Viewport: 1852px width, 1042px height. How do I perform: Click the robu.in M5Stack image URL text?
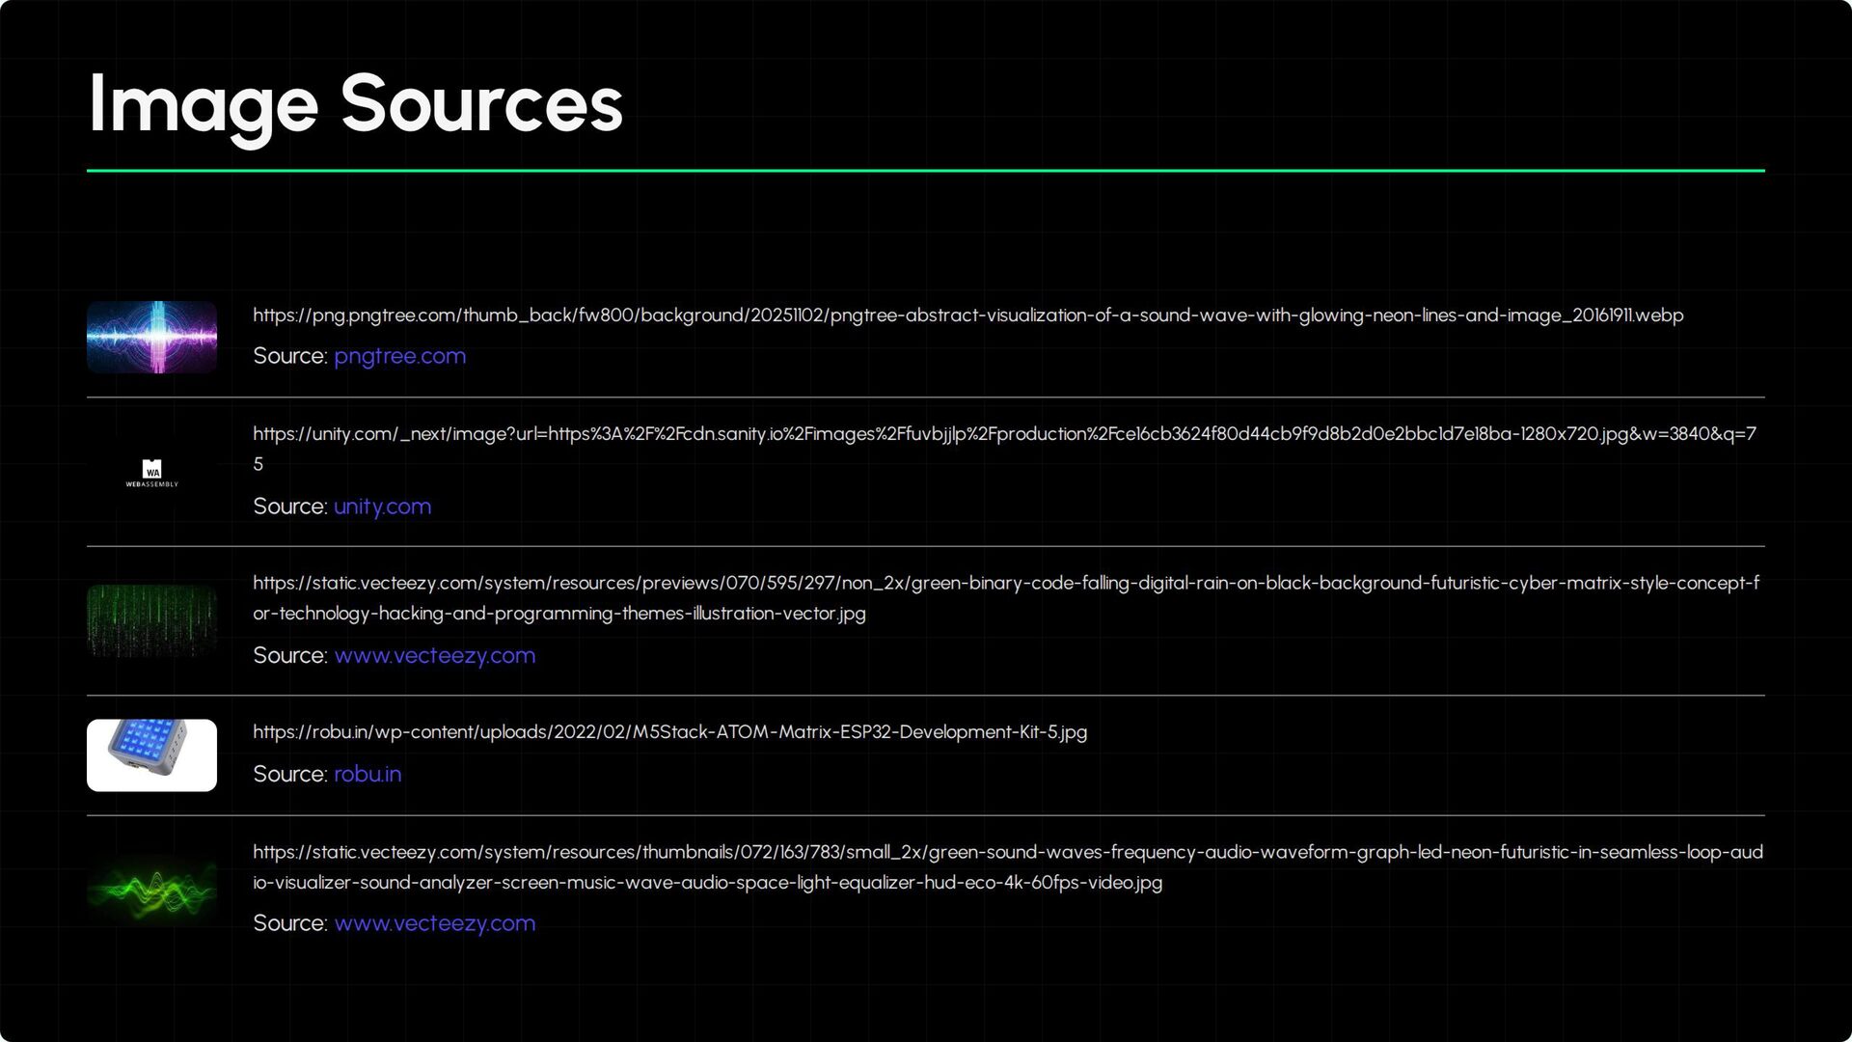point(669,732)
